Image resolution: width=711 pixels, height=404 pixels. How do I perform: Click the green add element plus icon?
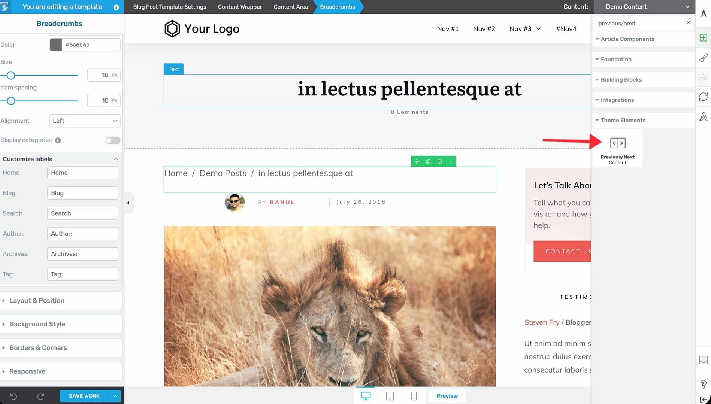(703, 38)
